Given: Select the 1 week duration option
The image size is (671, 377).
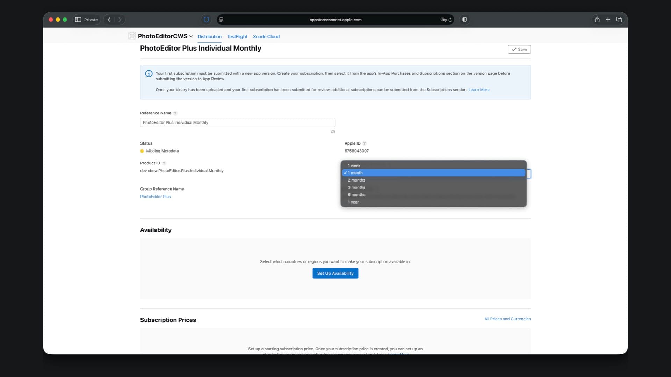Looking at the screenshot, I should pyautogui.click(x=354, y=165).
